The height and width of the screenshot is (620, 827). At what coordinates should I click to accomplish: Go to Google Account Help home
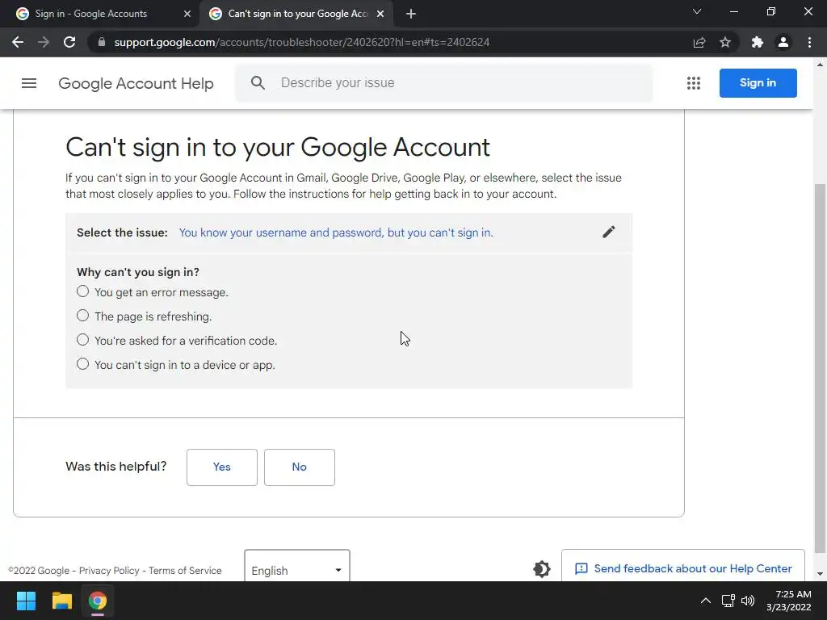(x=136, y=83)
